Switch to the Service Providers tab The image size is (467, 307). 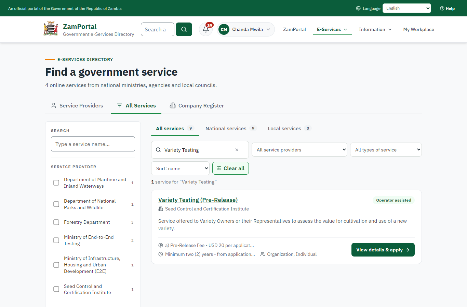coord(77,106)
